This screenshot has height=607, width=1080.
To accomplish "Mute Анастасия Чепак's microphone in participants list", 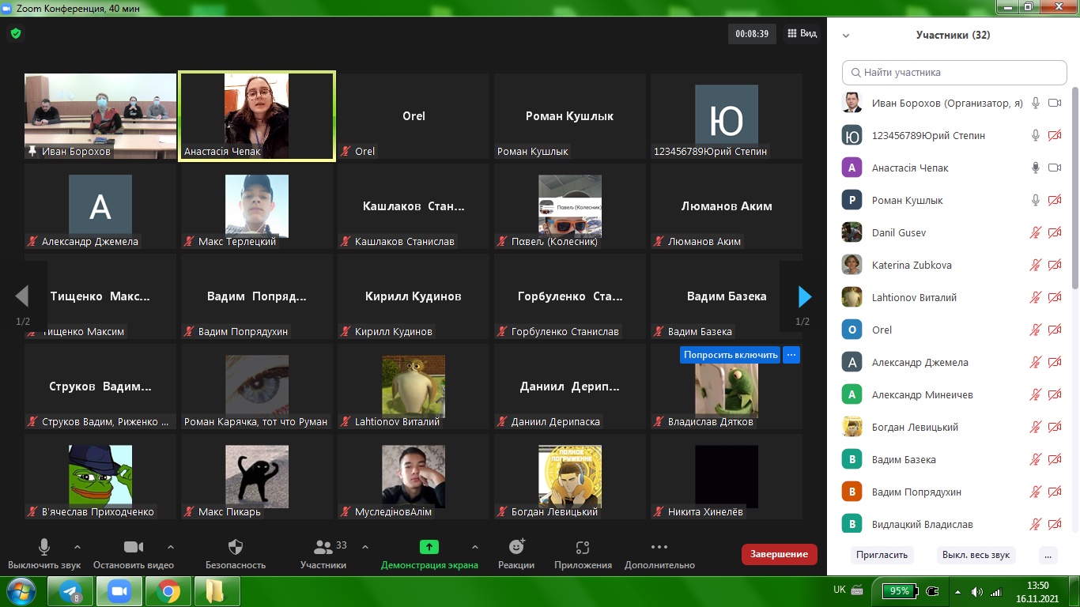I will click(1035, 168).
